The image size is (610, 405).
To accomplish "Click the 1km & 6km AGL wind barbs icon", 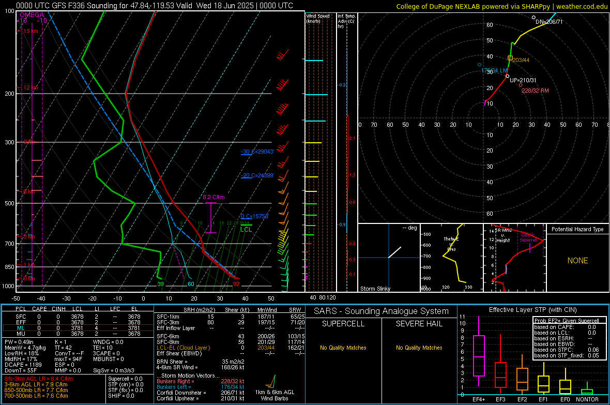I will click(x=272, y=381).
